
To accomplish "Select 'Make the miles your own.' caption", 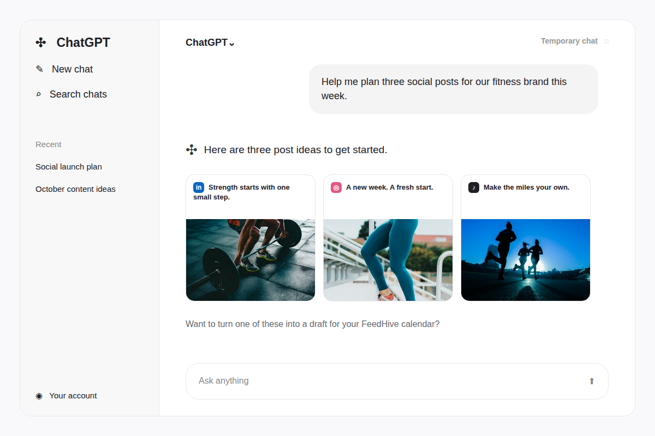I will click(527, 187).
